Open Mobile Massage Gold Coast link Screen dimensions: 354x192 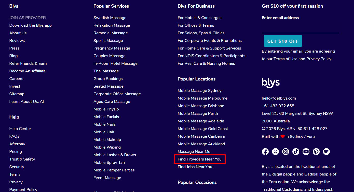(203, 129)
